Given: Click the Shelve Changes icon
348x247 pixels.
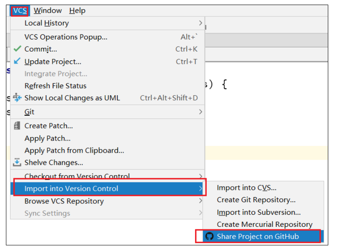Looking at the screenshot, I should pyautogui.click(x=17, y=162).
